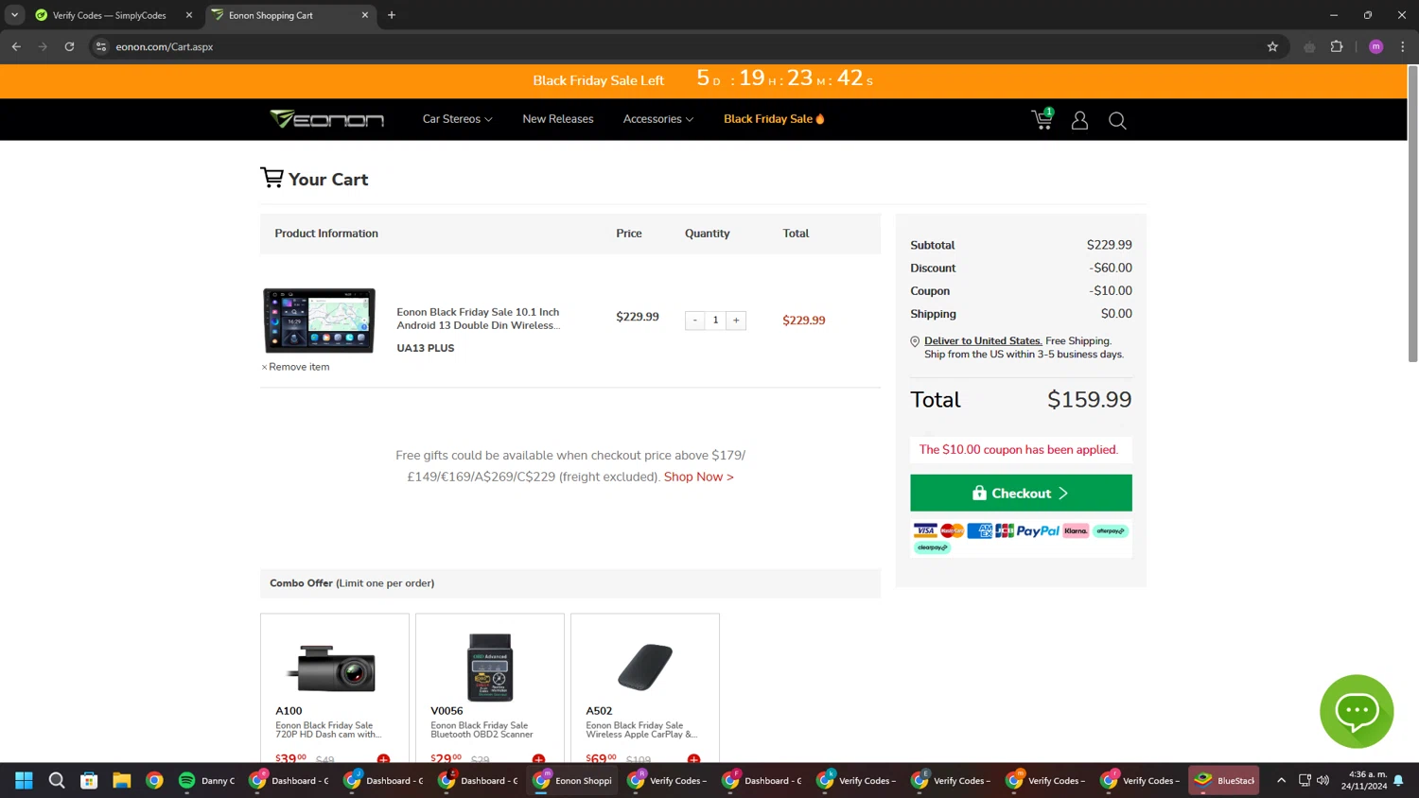Open New Releases page
The width and height of the screenshot is (1419, 798).
point(558,119)
